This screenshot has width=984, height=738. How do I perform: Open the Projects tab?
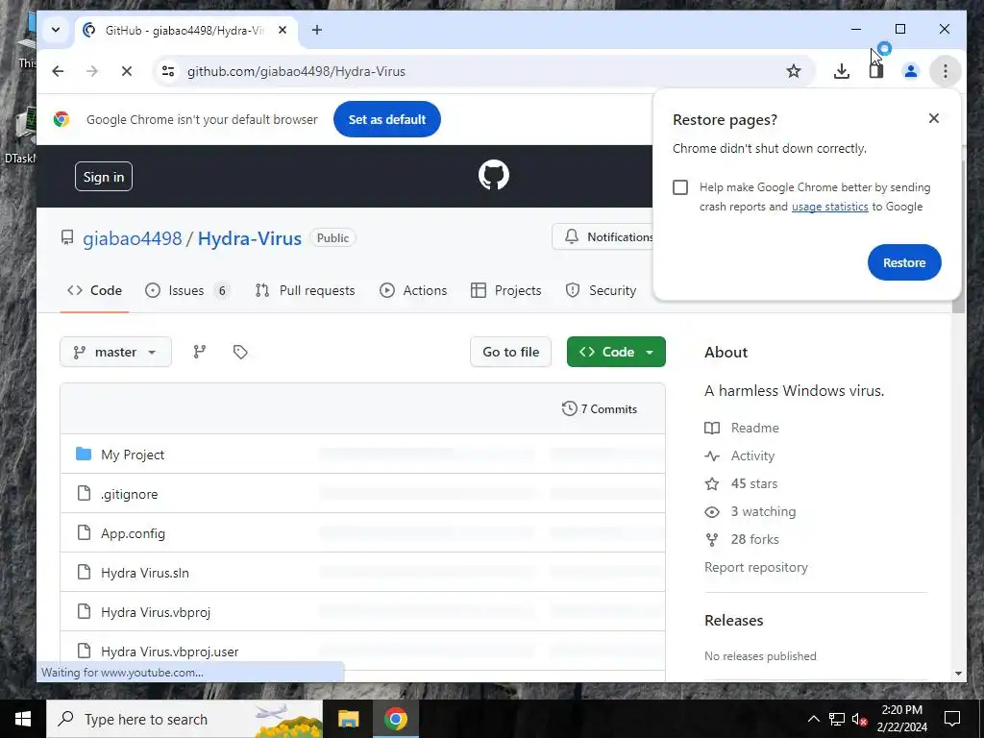505,290
